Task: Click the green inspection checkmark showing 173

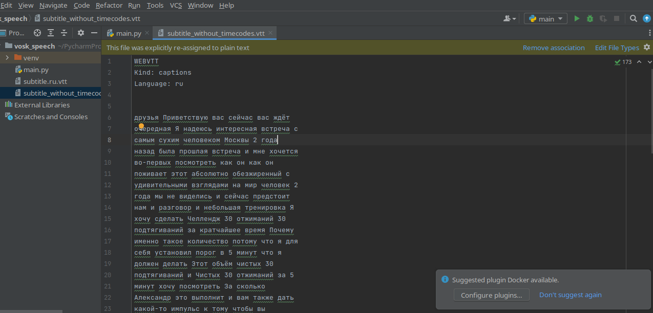Action: point(623,62)
